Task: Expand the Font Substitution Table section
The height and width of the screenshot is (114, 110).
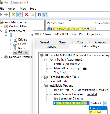Action: [x=42, y=77]
